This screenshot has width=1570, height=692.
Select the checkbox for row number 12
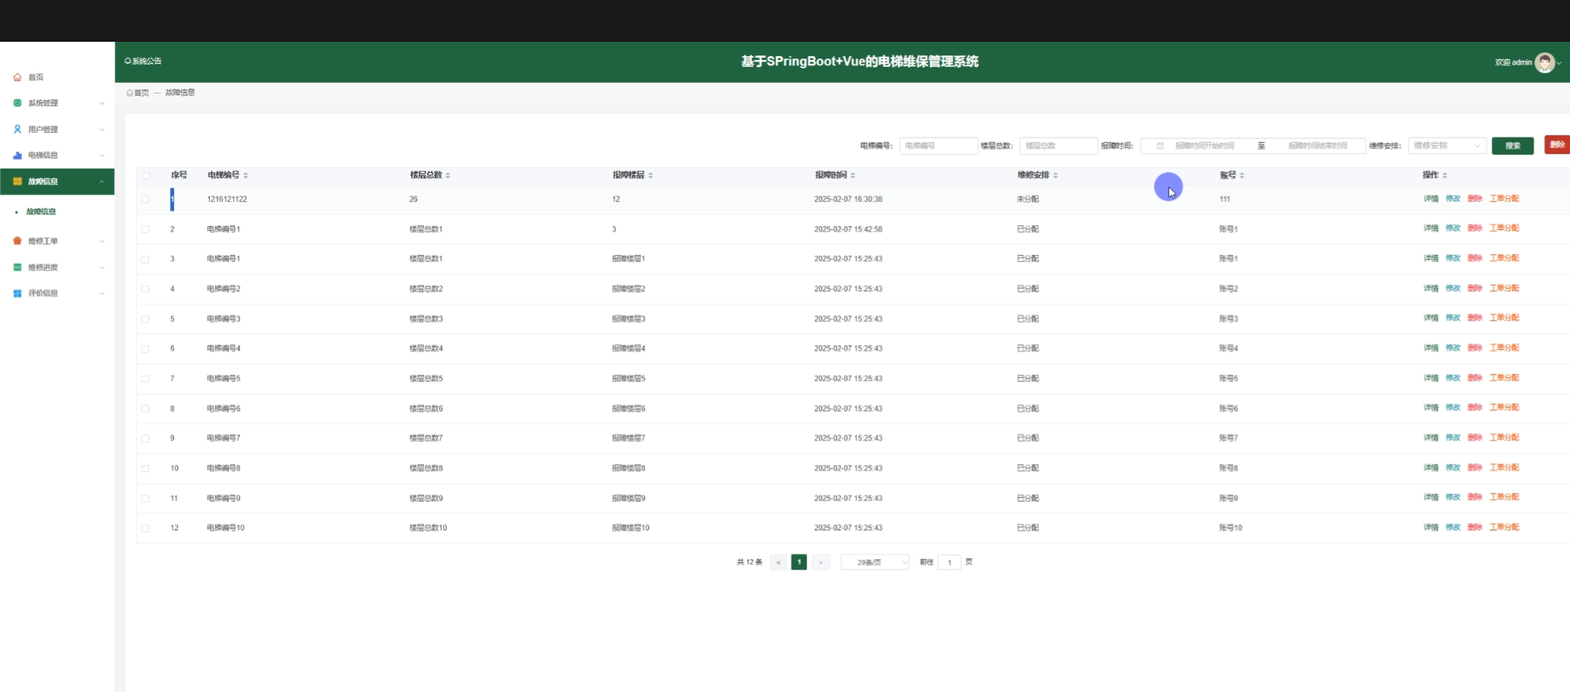tap(145, 528)
